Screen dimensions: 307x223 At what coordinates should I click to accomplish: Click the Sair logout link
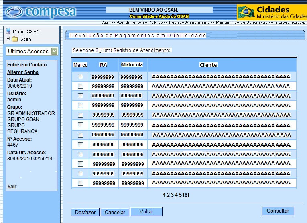(12, 187)
